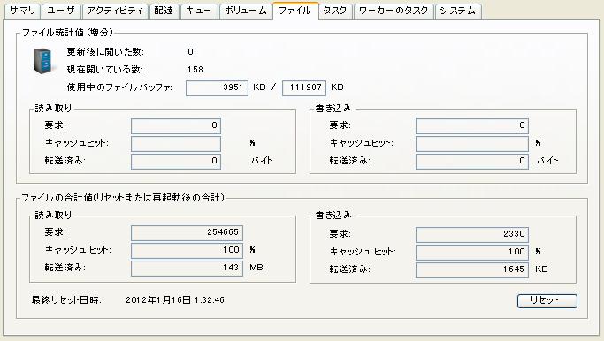Click the read requests total field 254665
604x341 pixels.
[x=187, y=232]
